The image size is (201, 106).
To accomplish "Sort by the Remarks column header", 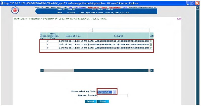I will 118,36.
